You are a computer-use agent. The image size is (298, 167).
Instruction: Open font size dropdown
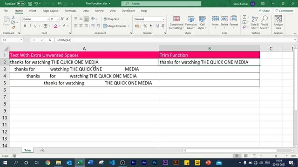click(58, 19)
